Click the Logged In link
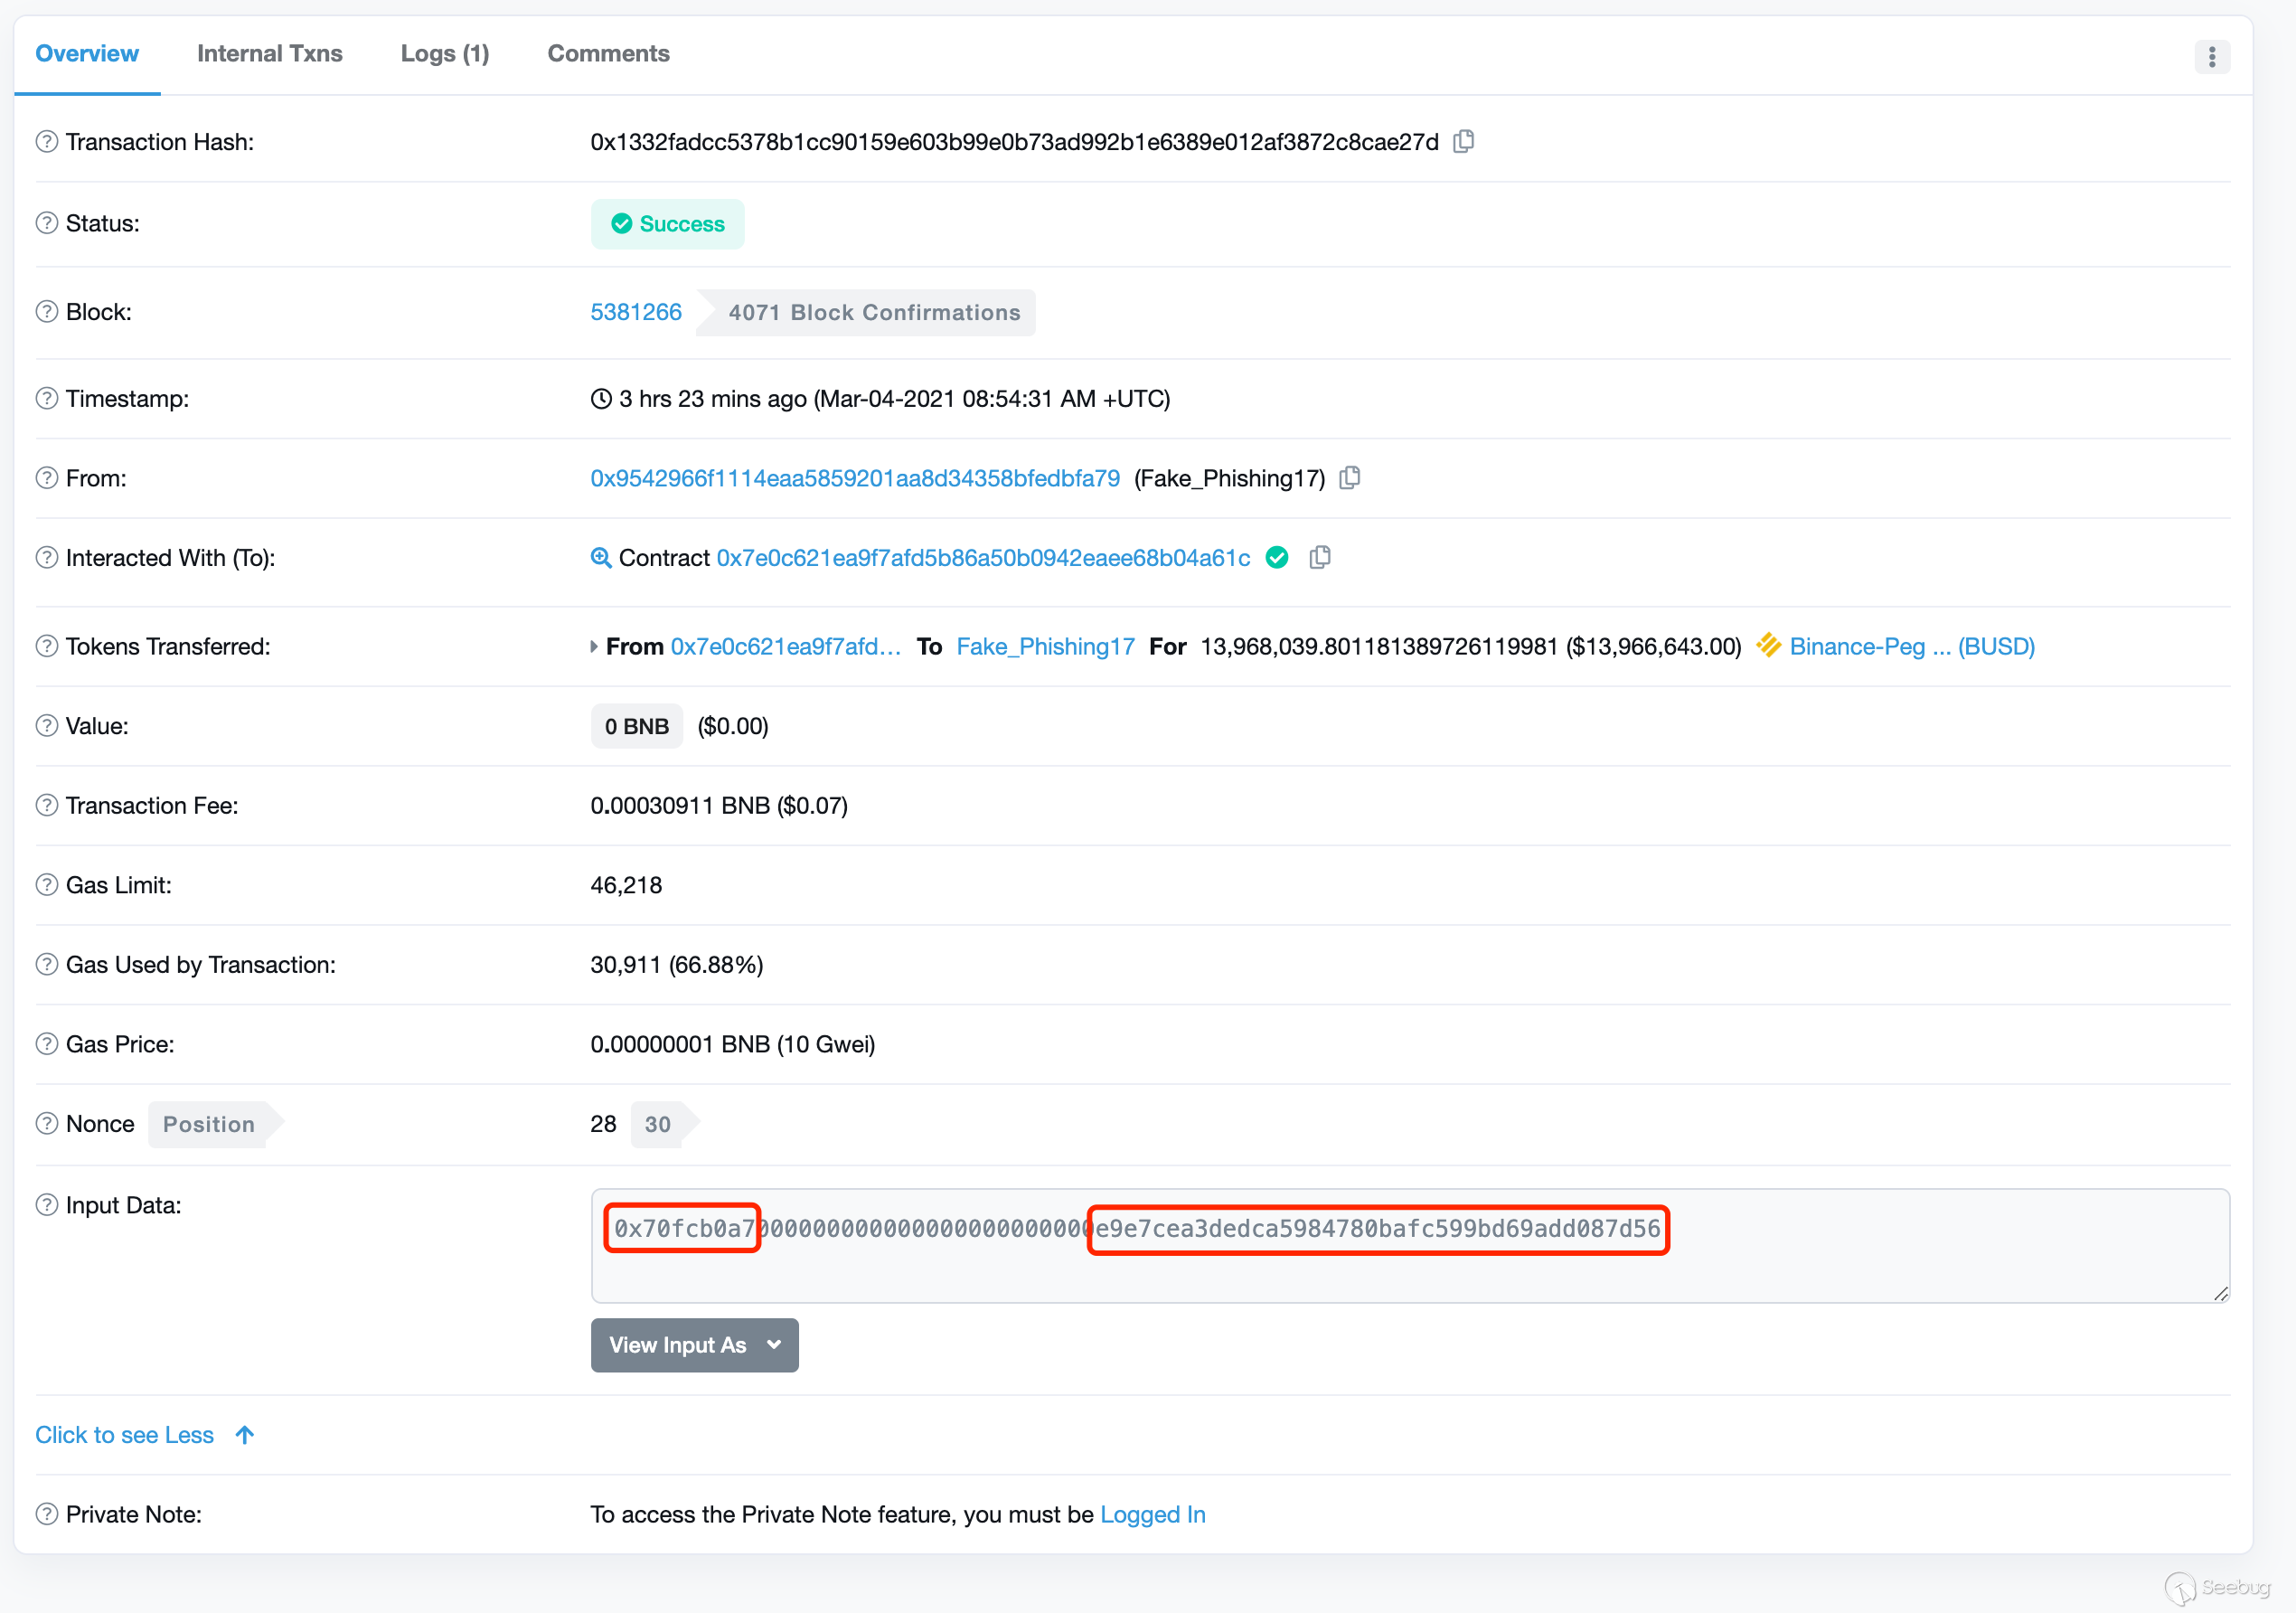Screen dimensions: 2296x1613 [x=1152, y=1514]
